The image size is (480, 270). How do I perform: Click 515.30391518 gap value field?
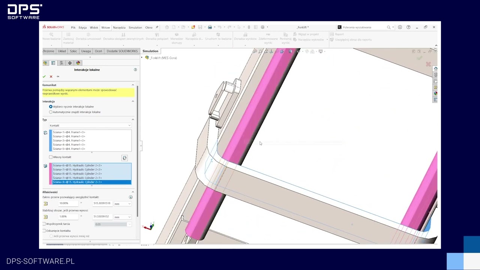pos(102,204)
